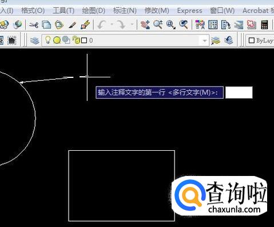Click the Zoom Realtime magnifier icon
The image size is (274, 227).
point(158,25)
